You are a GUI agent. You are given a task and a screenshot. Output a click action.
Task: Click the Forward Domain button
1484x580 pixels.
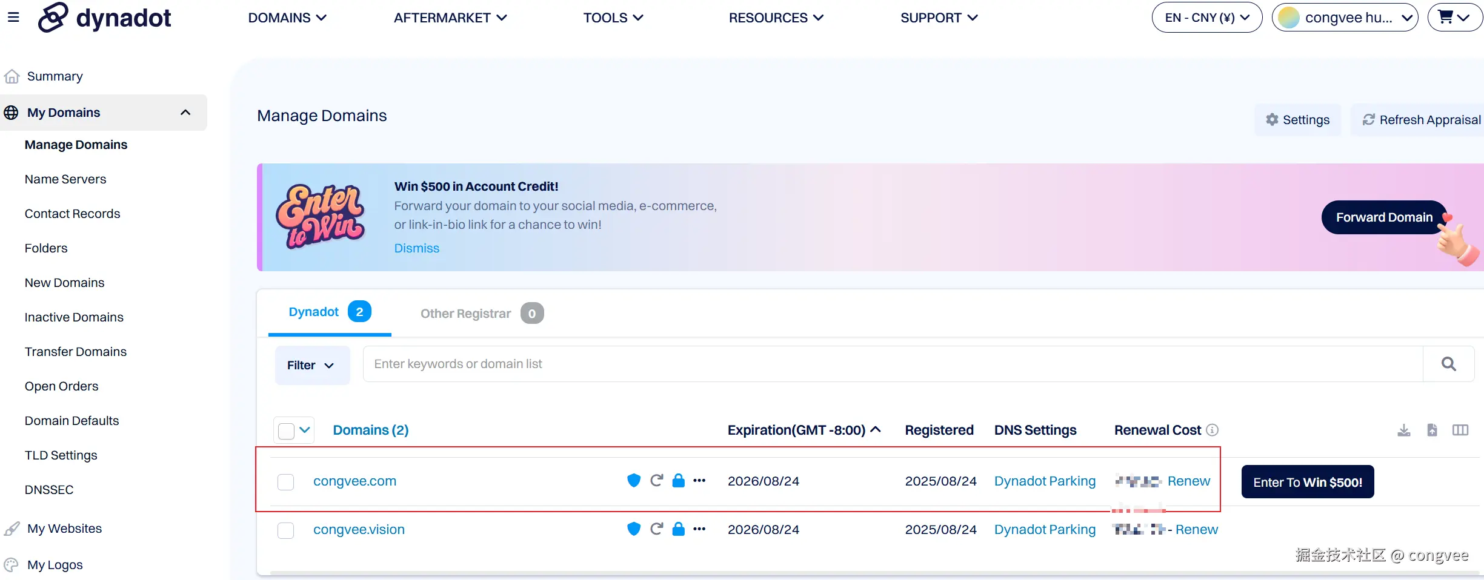(1383, 217)
